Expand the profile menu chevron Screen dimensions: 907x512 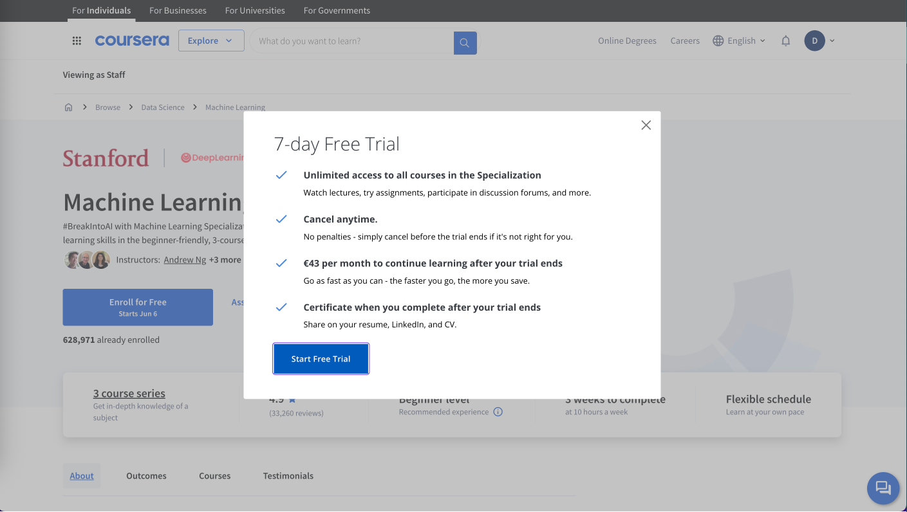[x=832, y=41]
